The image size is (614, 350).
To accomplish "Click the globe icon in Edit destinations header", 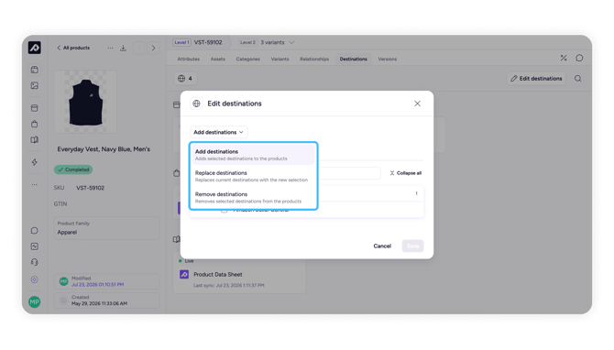I will (x=197, y=104).
